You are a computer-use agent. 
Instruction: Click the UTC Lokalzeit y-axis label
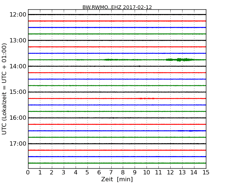tap(4, 89)
